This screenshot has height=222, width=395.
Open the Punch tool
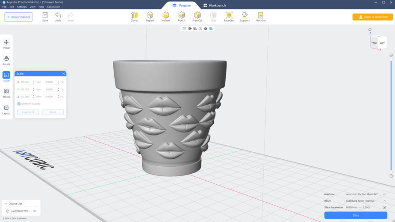coord(181,17)
